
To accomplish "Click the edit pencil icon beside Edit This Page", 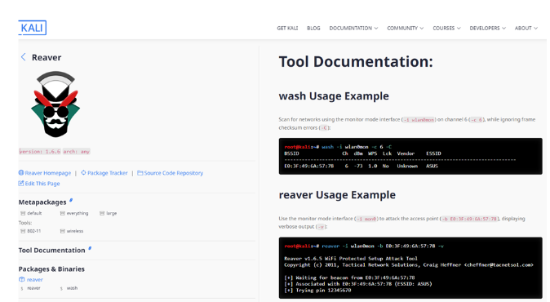I will [21, 183].
